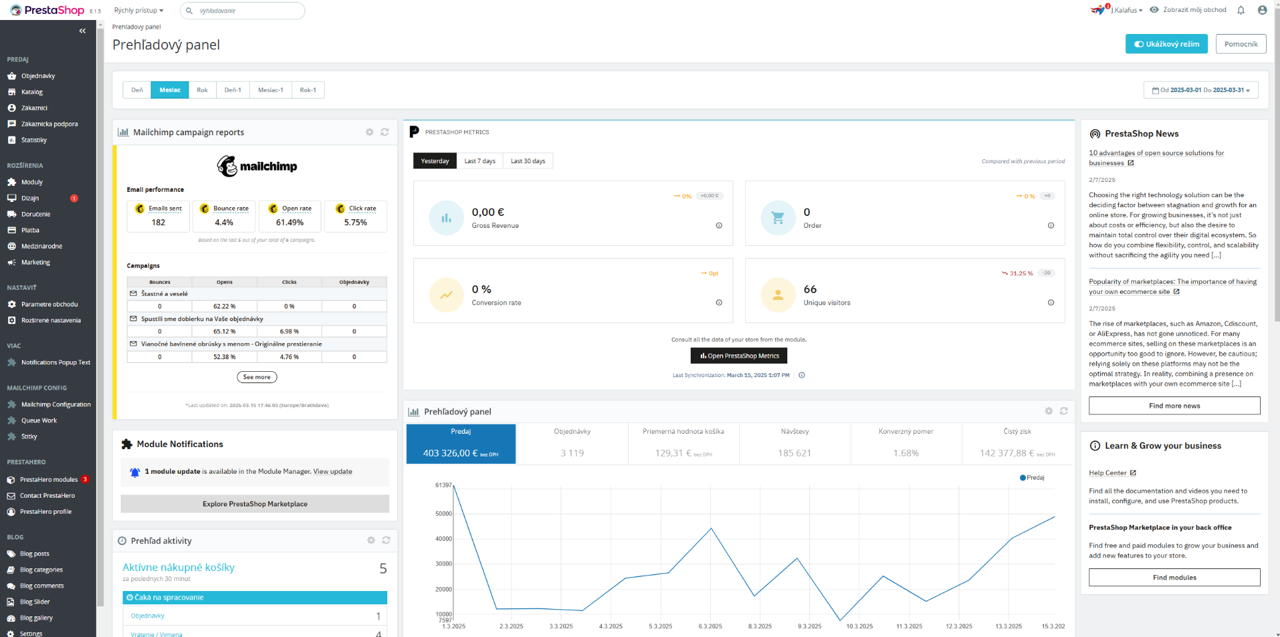Follow the View update link

click(333, 472)
